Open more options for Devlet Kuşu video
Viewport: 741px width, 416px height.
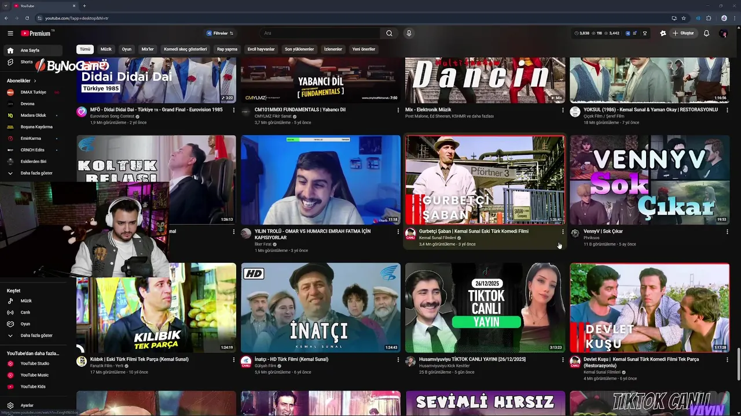click(x=727, y=360)
